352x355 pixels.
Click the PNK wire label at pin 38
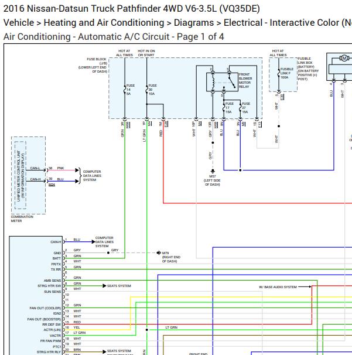click(x=60, y=168)
